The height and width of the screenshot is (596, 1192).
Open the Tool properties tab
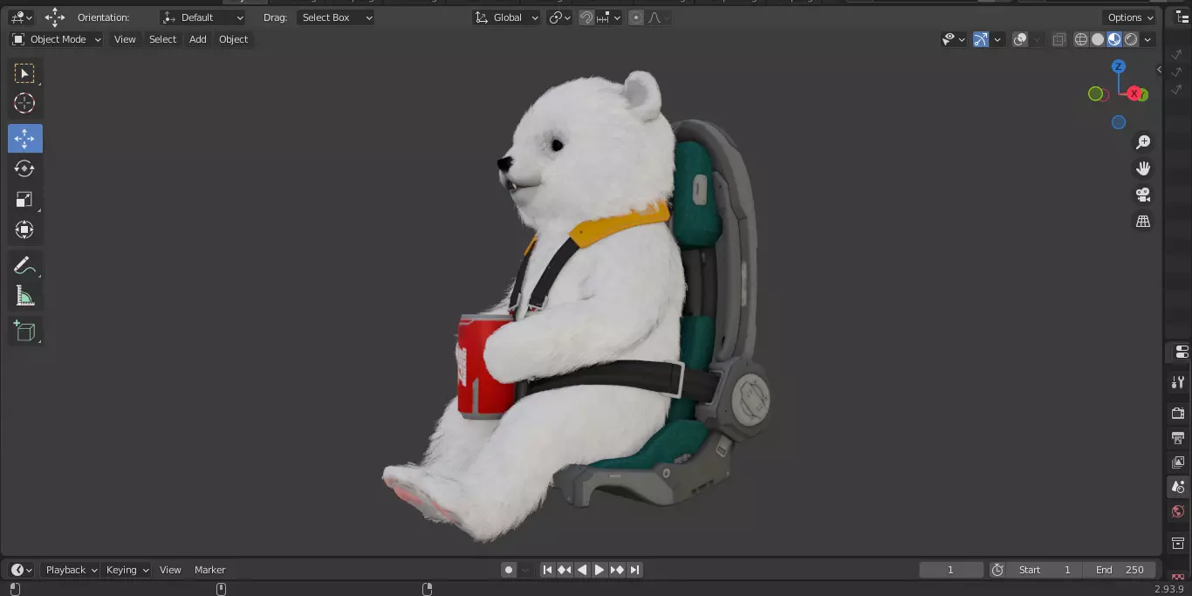click(1178, 382)
